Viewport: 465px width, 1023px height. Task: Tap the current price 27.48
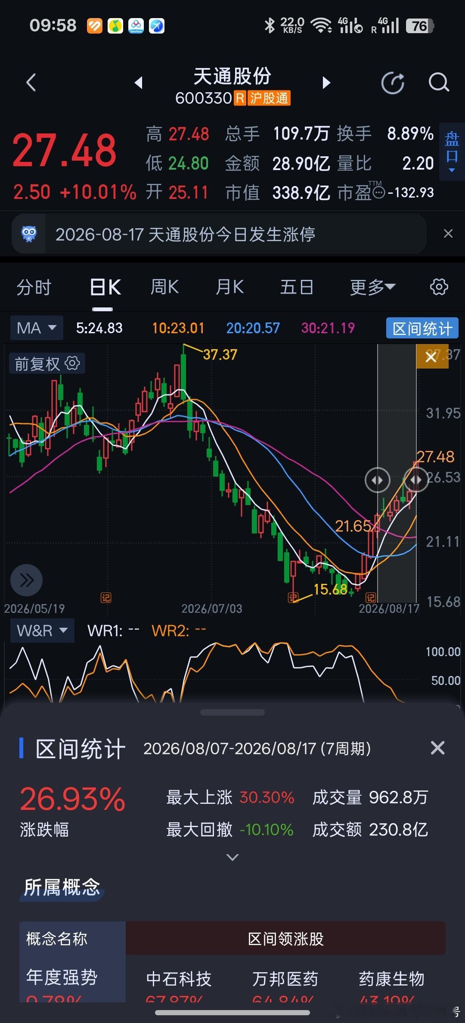(x=65, y=150)
